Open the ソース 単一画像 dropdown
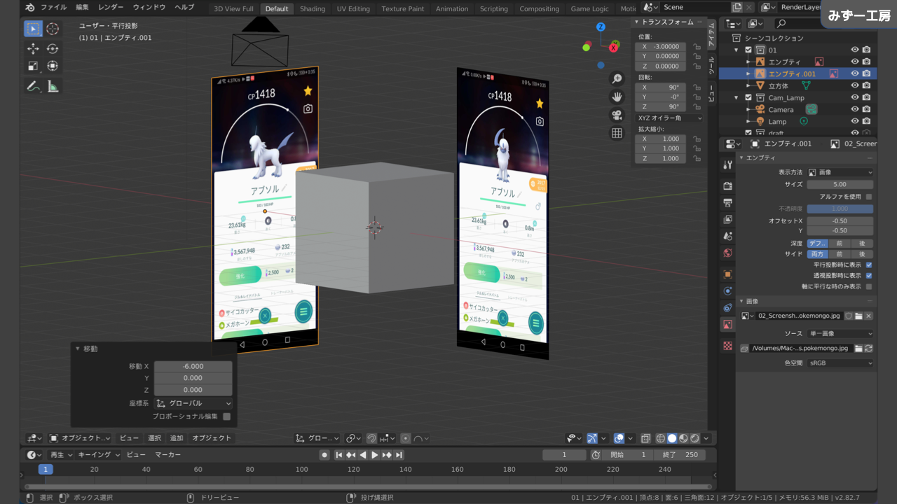The image size is (897, 504). (840, 334)
